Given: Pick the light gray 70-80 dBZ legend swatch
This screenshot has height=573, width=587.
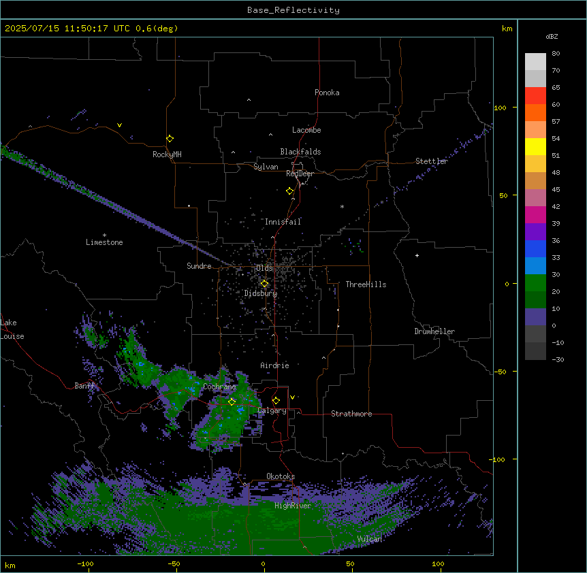Looking at the screenshot, I should 535,62.
